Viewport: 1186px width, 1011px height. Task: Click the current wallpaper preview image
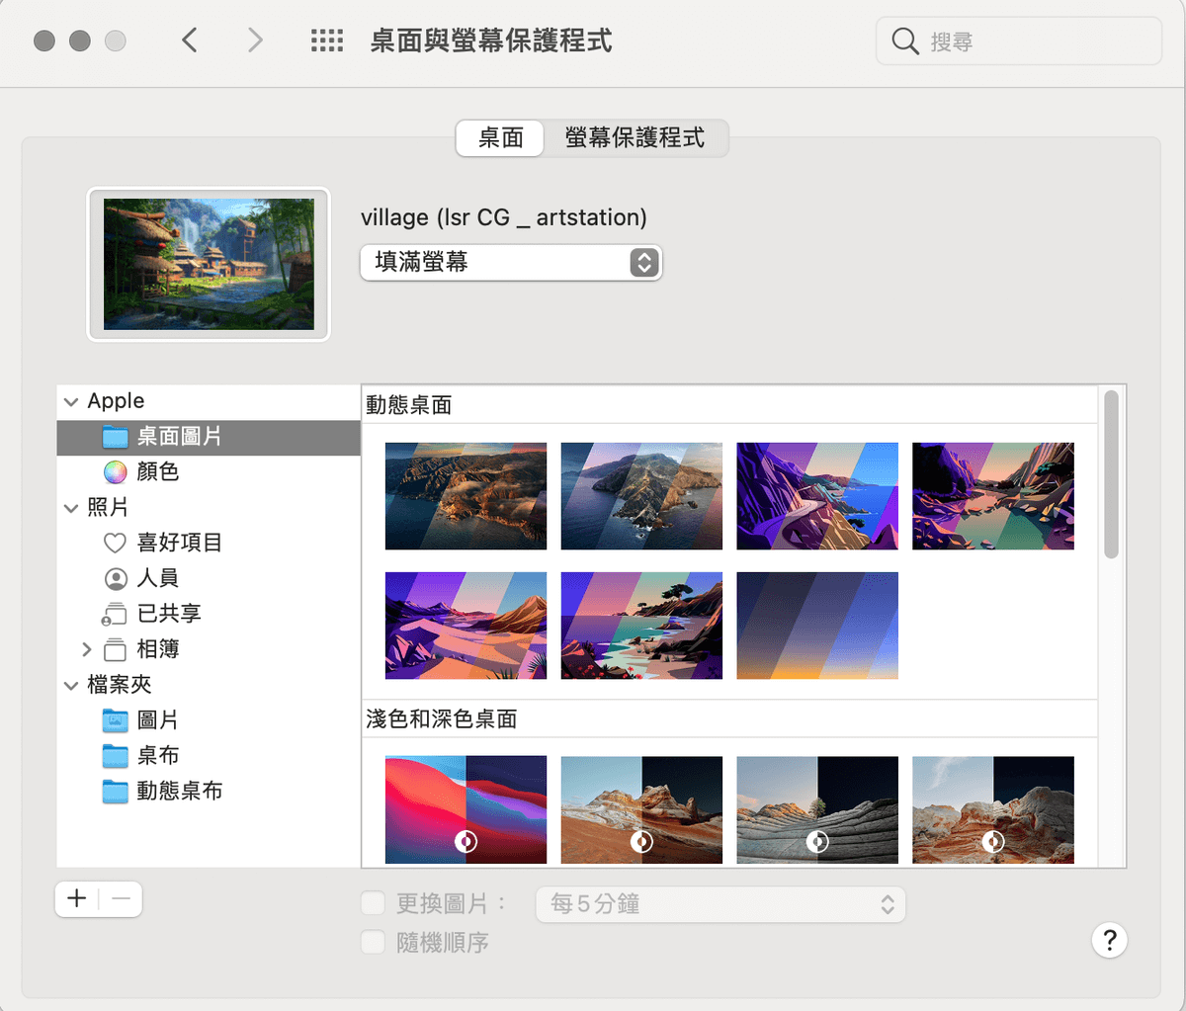(x=209, y=264)
